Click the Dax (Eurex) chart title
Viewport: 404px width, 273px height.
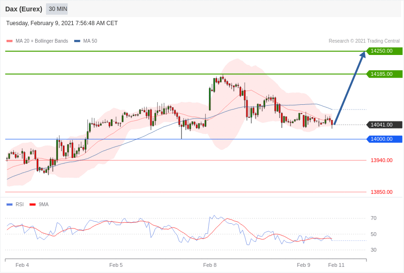click(x=24, y=9)
